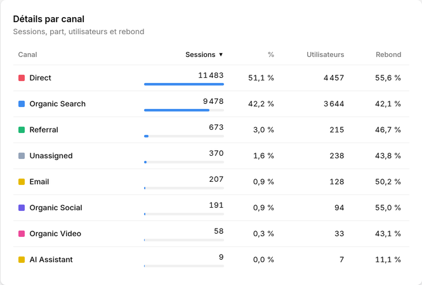Click the share value 42,2 %
The image size is (422, 285).
261,104
